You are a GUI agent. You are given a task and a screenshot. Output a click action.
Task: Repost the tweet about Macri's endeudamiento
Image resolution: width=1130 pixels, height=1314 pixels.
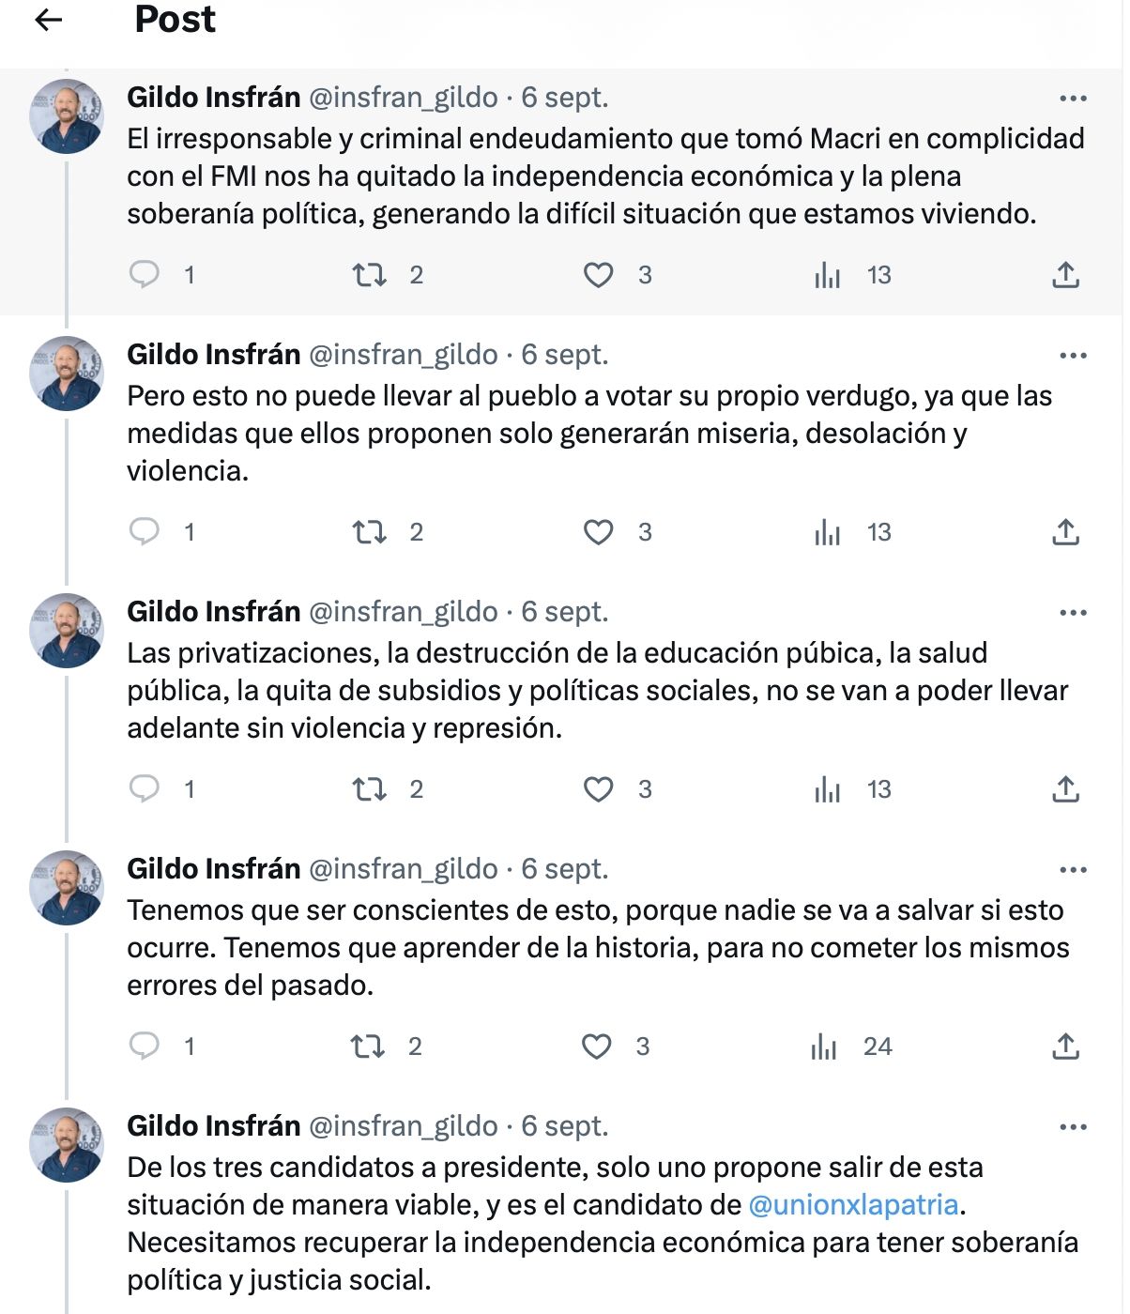(369, 275)
